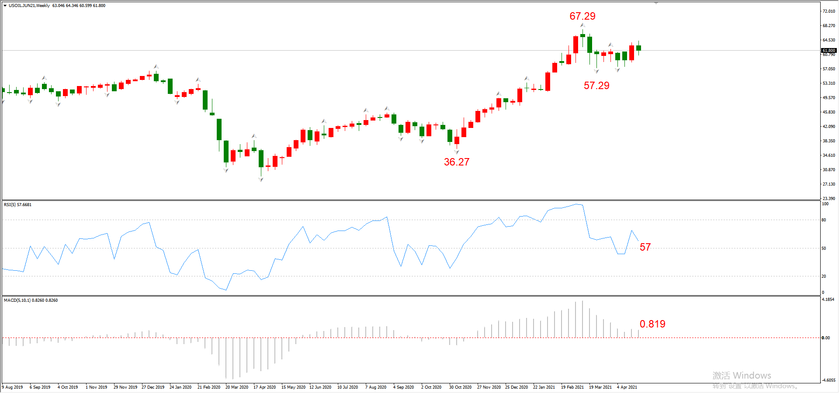The width and height of the screenshot is (839, 393).
Task: Click the 72.010 level on the price scale
Action: pos(829,11)
